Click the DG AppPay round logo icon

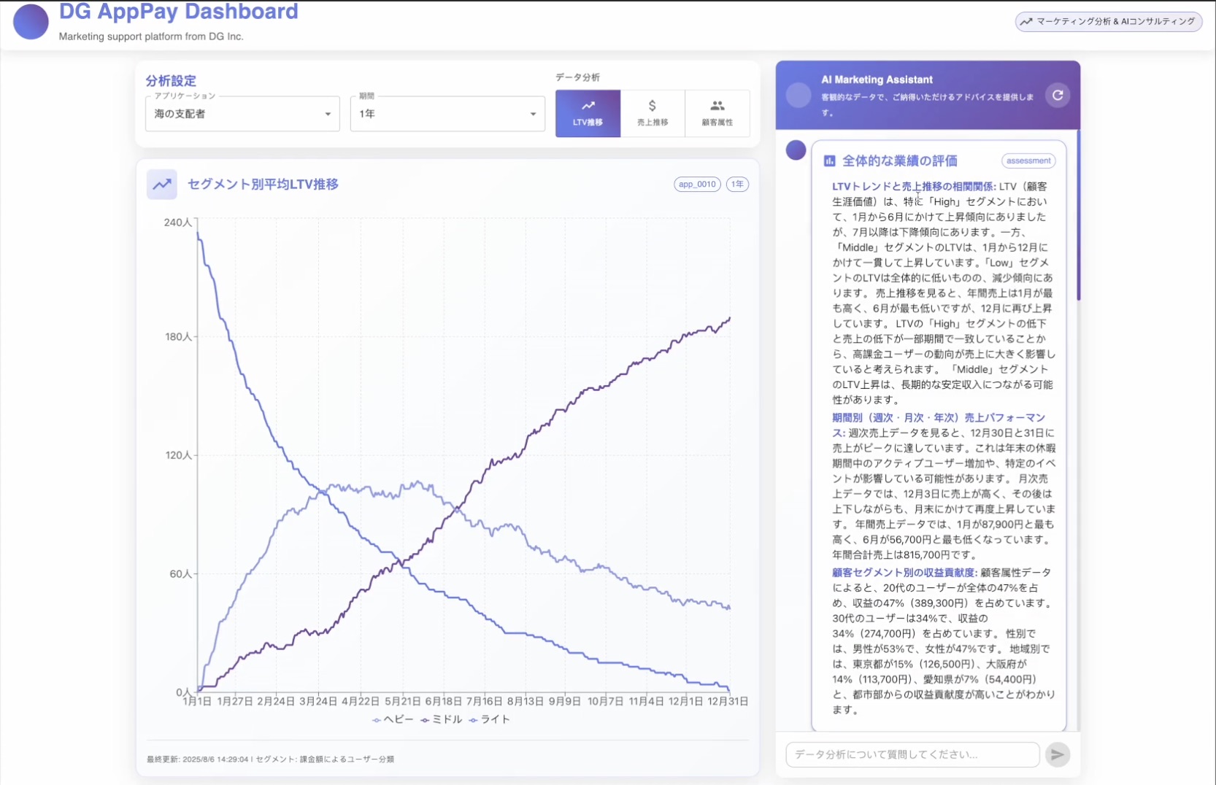coord(31,22)
